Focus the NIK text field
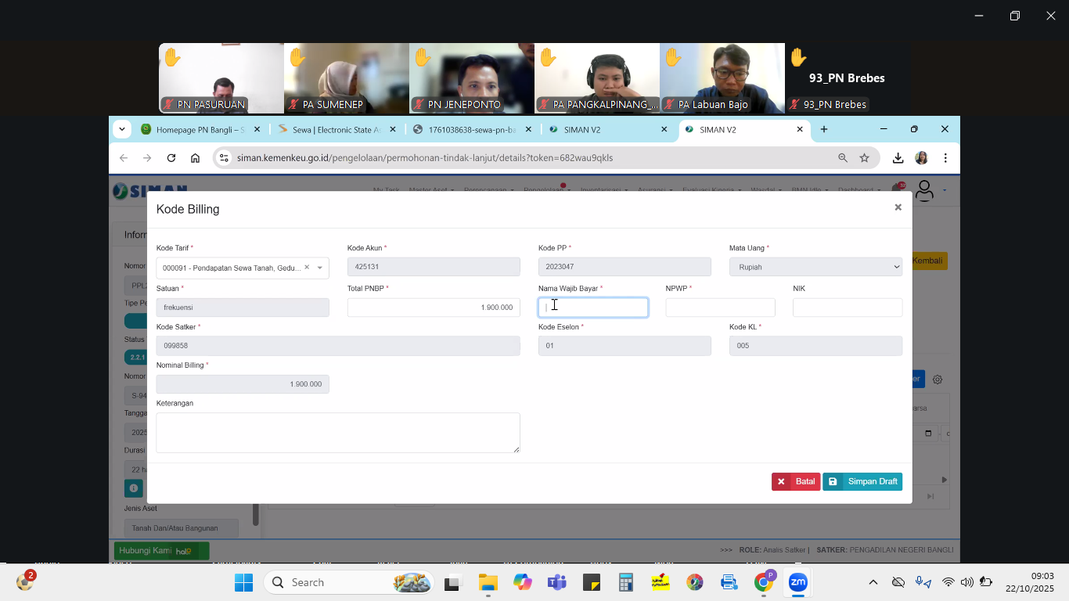Viewport: 1069px width, 601px height. [x=847, y=308]
